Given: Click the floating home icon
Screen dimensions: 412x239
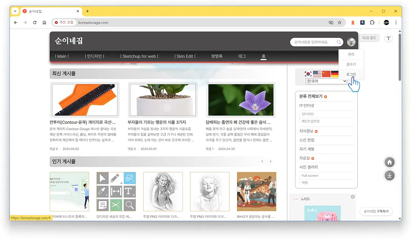Looking at the screenshot, I should [389, 162].
